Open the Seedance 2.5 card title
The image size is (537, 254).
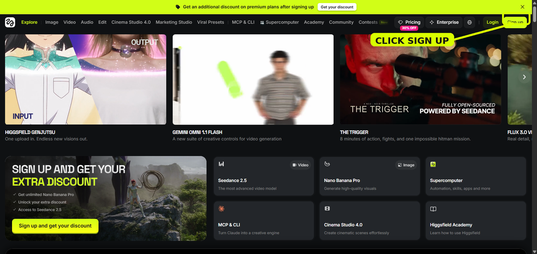pyautogui.click(x=232, y=180)
